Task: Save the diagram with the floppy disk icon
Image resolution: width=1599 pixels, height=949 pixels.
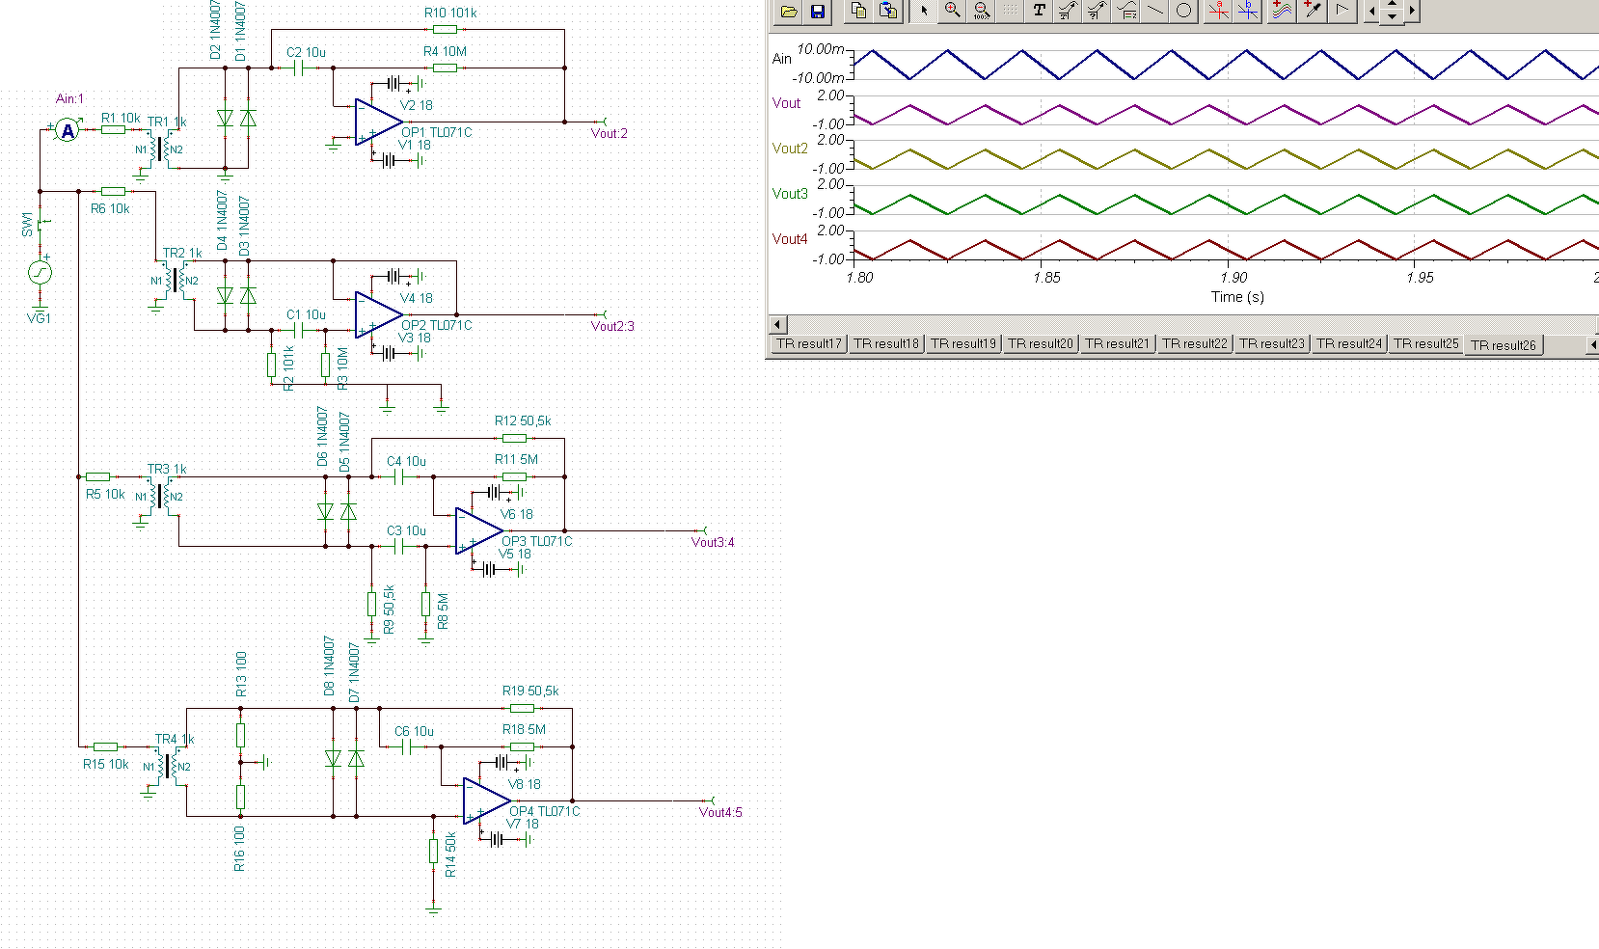Action: [817, 12]
